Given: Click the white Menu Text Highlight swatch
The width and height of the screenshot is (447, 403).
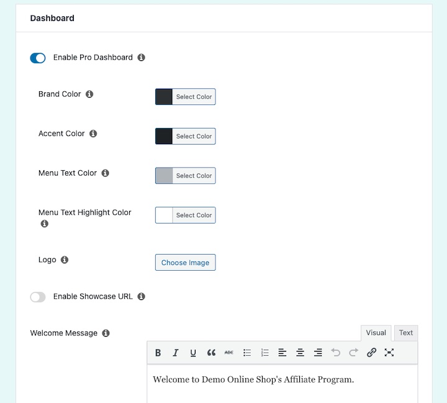Looking at the screenshot, I should [164, 215].
